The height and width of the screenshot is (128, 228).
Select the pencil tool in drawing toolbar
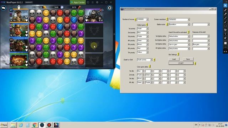pos(225,10)
